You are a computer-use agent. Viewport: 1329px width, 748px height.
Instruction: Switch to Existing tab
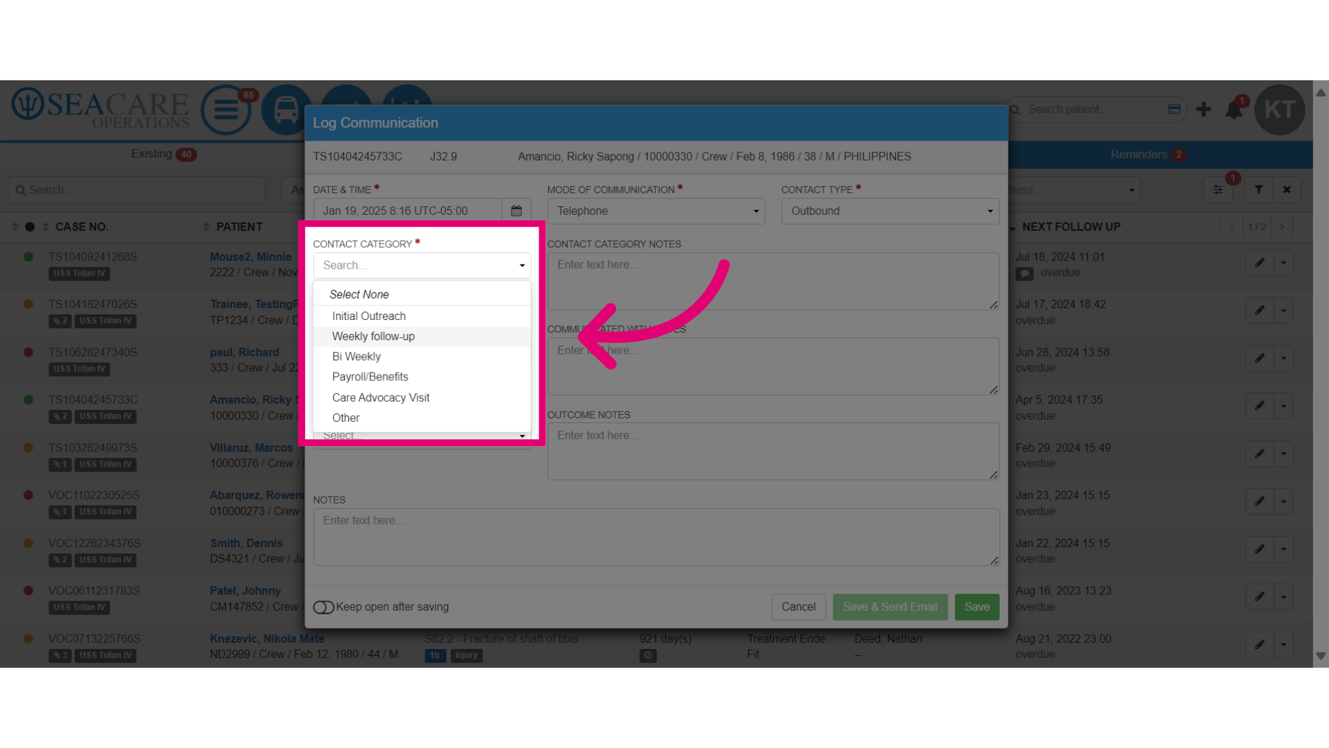click(x=163, y=154)
